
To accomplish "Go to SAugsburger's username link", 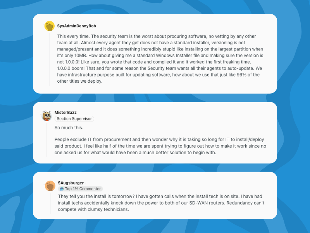I will point(71,183).
